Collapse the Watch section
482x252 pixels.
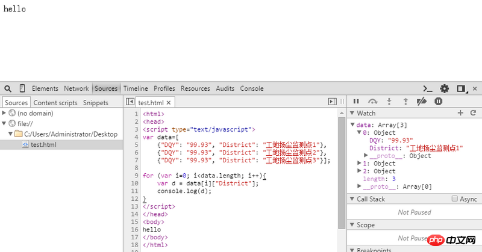[x=352, y=113]
